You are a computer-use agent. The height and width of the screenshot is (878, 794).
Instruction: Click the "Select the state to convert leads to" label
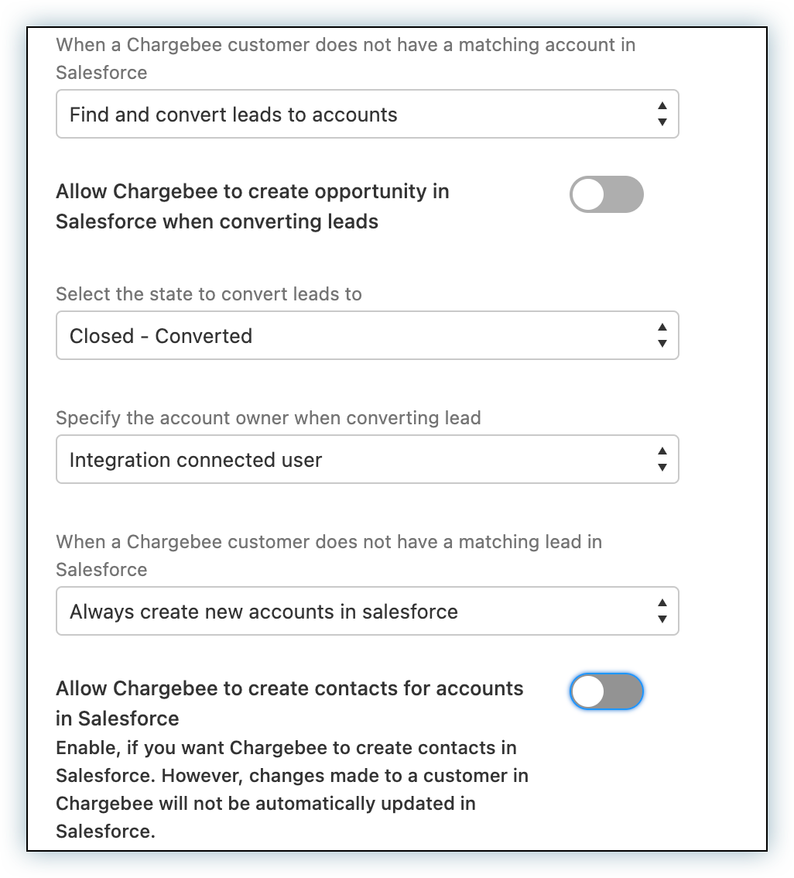click(x=209, y=294)
